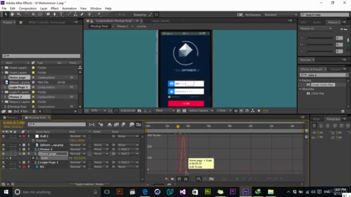
Task: Delete selected project item trash icon
Action: [34, 111]
